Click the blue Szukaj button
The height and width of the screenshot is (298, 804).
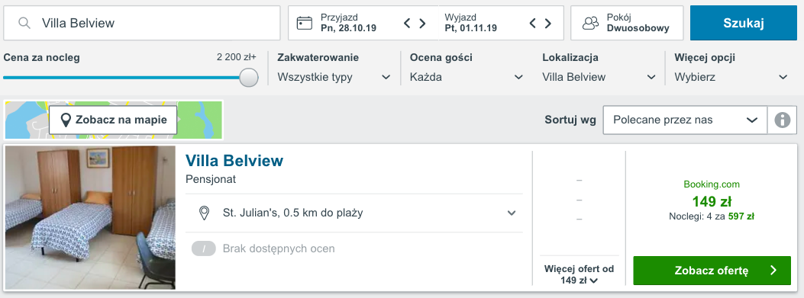click(744, 23)
